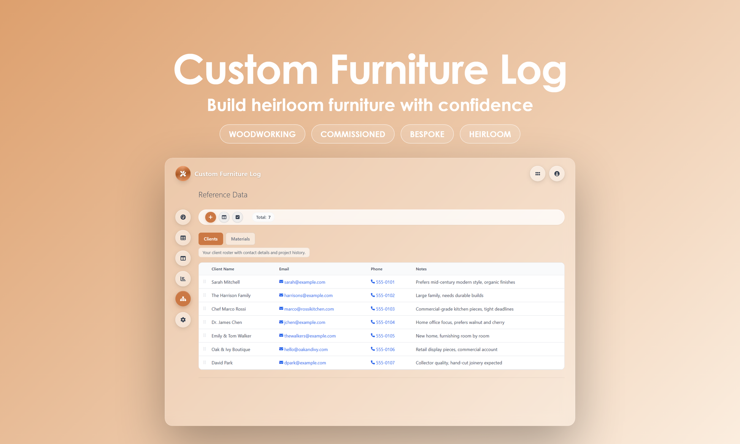Open the board columns sidebar icon
Screen dimensions: 740x444
183,258
